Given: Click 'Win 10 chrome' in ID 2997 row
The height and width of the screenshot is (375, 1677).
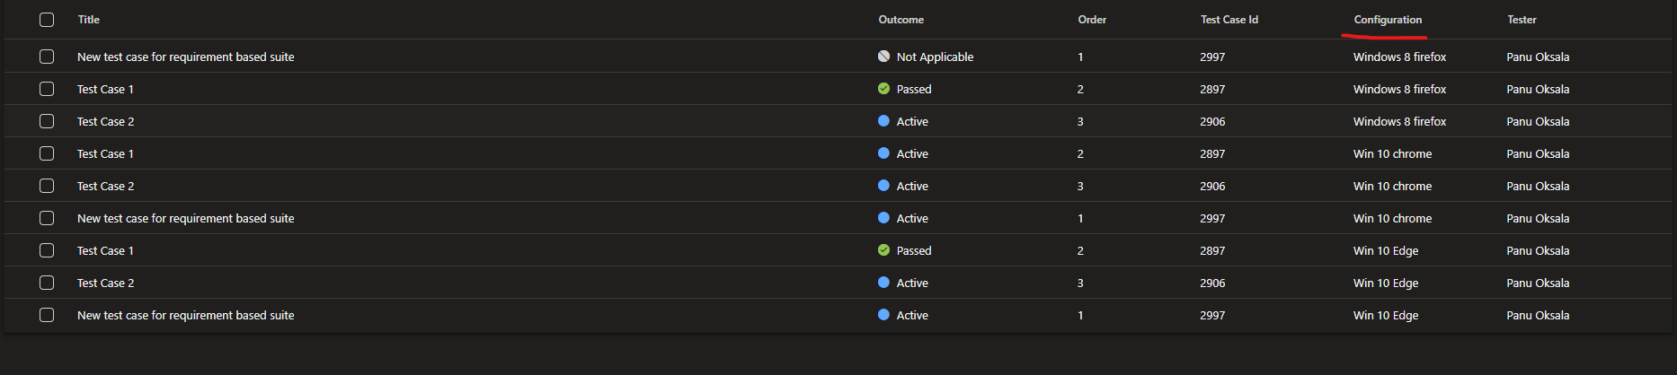Looking at the screenshot, I should click(1392, 218).
